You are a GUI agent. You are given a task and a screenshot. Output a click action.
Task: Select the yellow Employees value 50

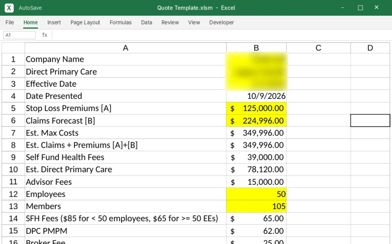point(256,194)
